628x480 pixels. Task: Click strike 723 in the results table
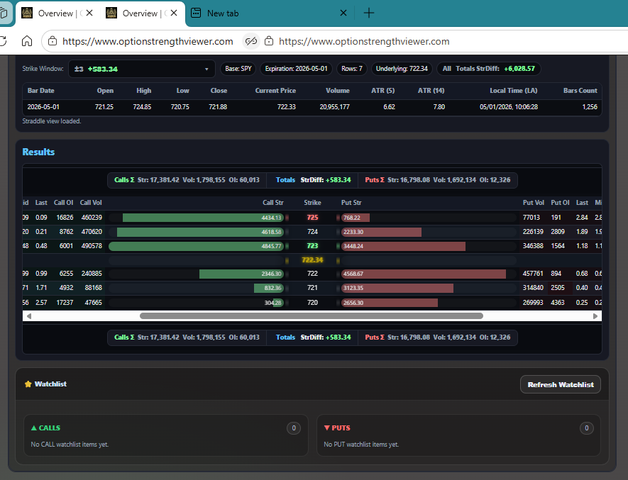[312, 246]
